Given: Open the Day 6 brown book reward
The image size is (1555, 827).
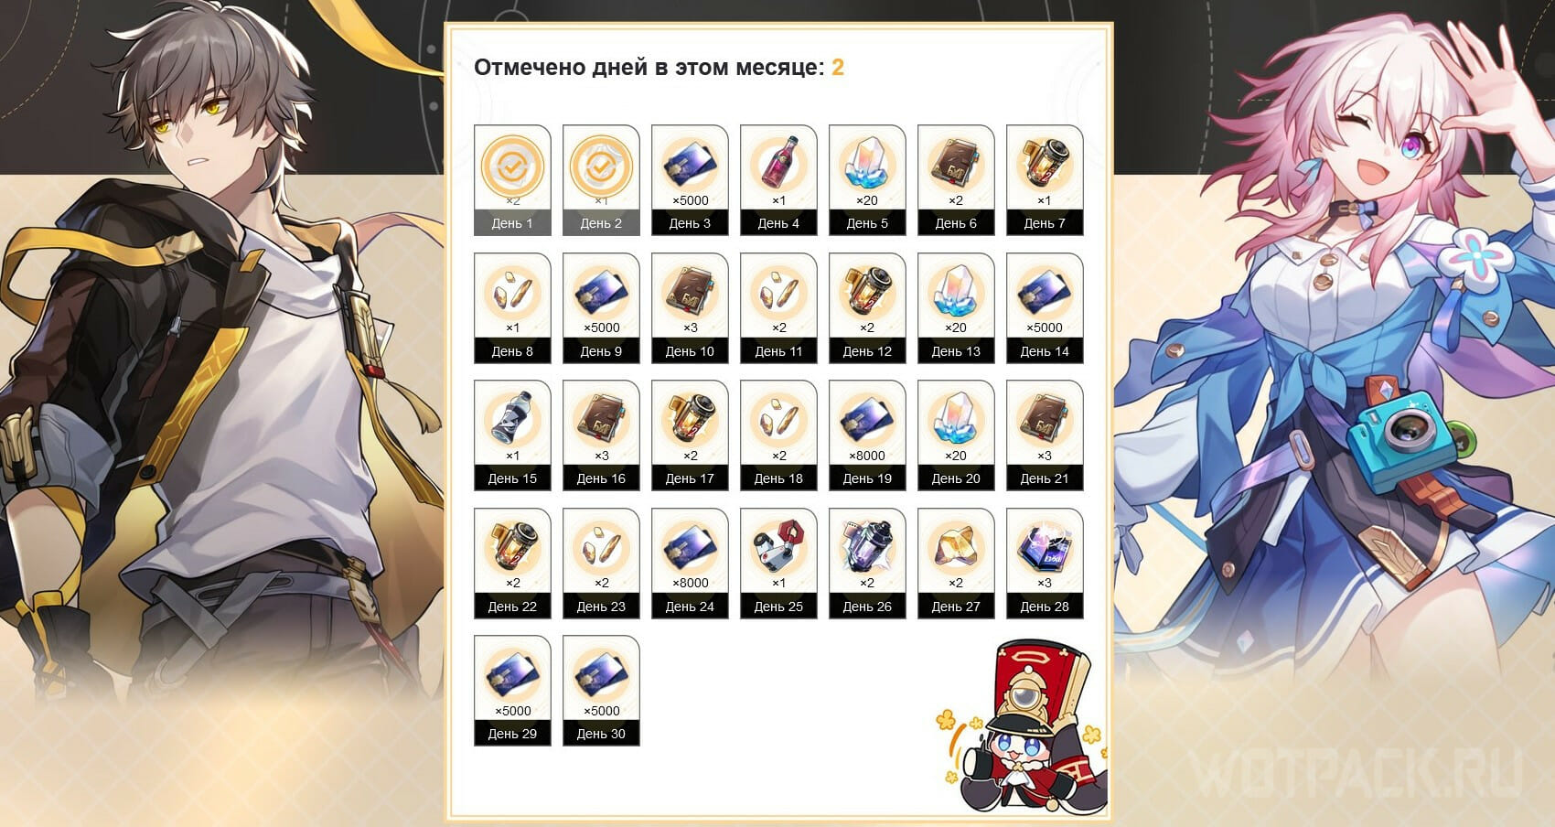Looking at the screenshot, I should tap(956, 180).
